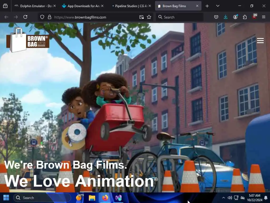
Task: Launch File Explorer from taskbar
Action: 92,198
